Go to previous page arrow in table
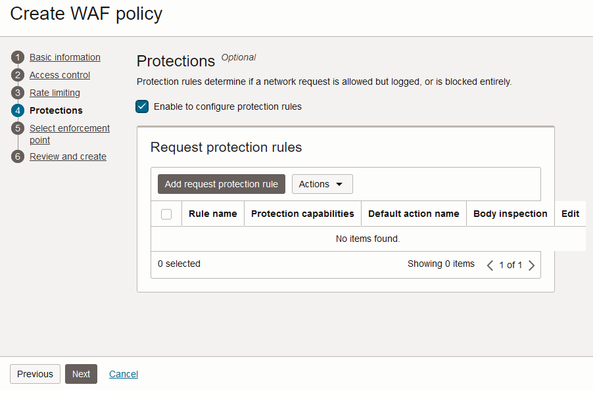The width and height of the screenshot is (593, 395). pyautogui.click(x=490, y=266)
